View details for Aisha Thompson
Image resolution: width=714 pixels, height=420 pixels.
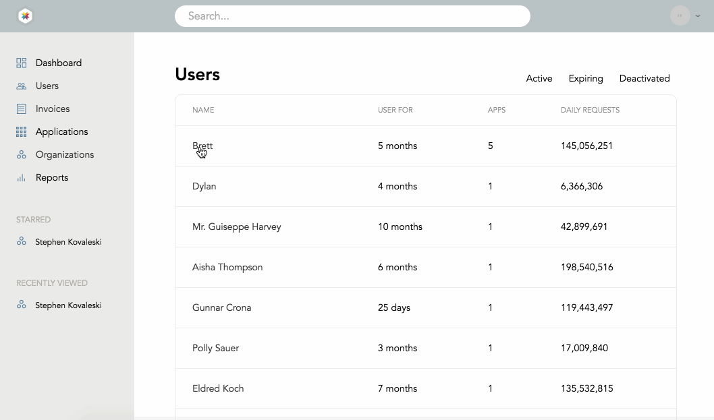(227, 267)
